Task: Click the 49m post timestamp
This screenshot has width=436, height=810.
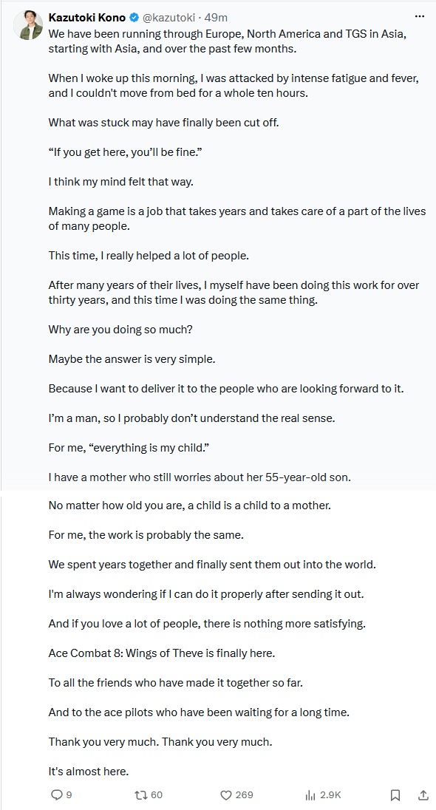Action: coord(216,18)
